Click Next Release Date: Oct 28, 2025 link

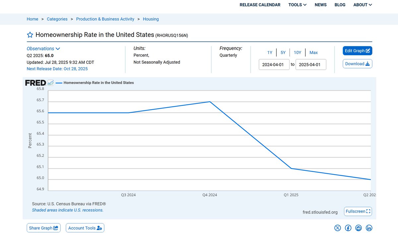pos(57,69)
